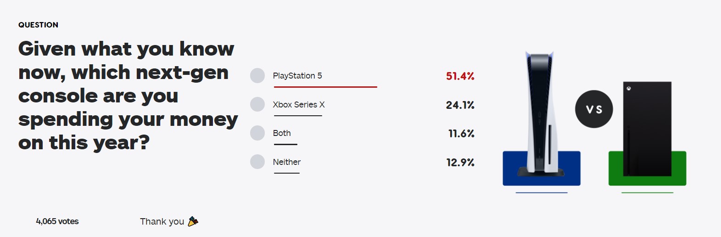Click the poll question heading

tap(128, 96)
